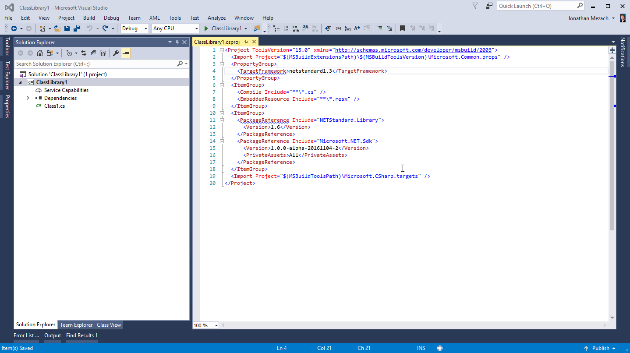The height and width of the screenshot is (353, 630).
Task: Click the Sync with Active Document icon
Action: coord(83,53)
